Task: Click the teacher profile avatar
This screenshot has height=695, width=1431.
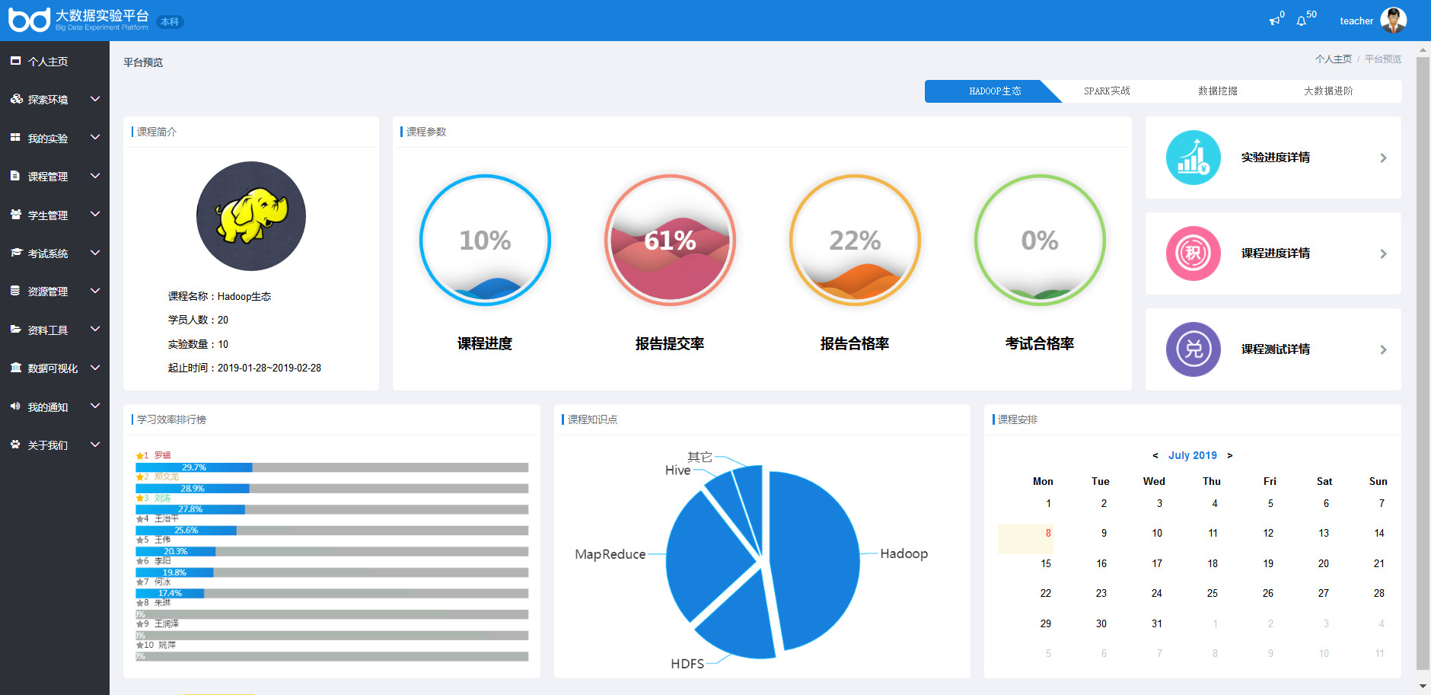Action: pos(1393,21)
